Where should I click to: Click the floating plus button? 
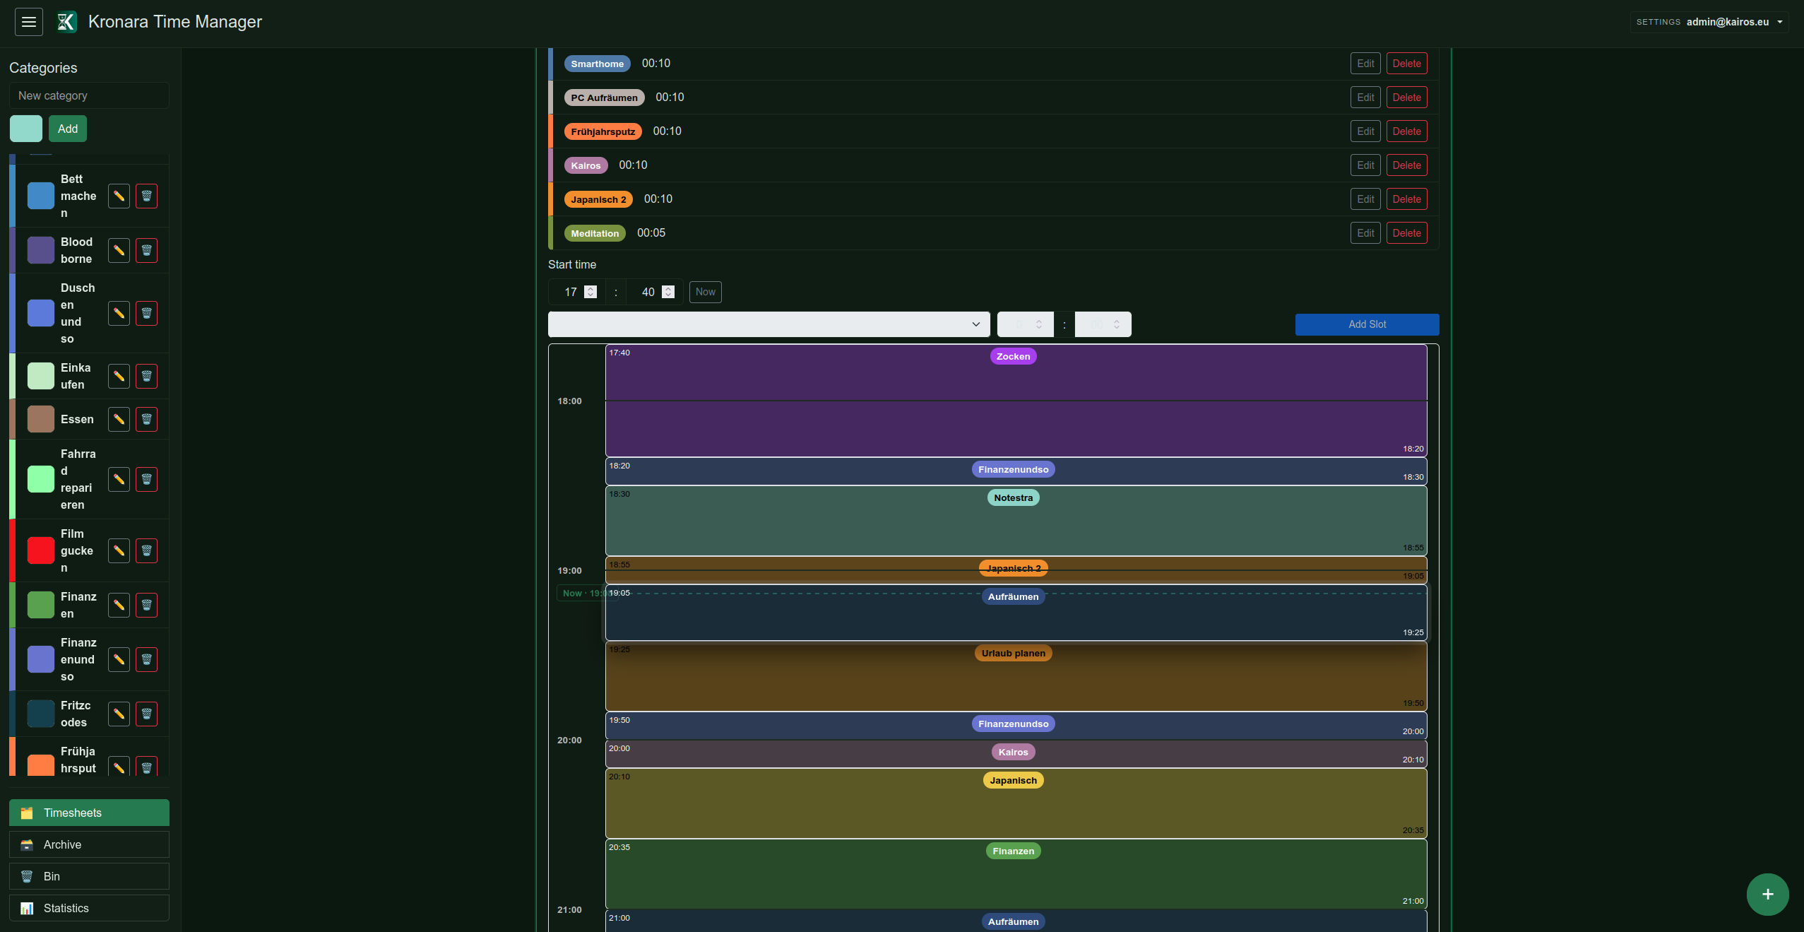coord(1767,895)
